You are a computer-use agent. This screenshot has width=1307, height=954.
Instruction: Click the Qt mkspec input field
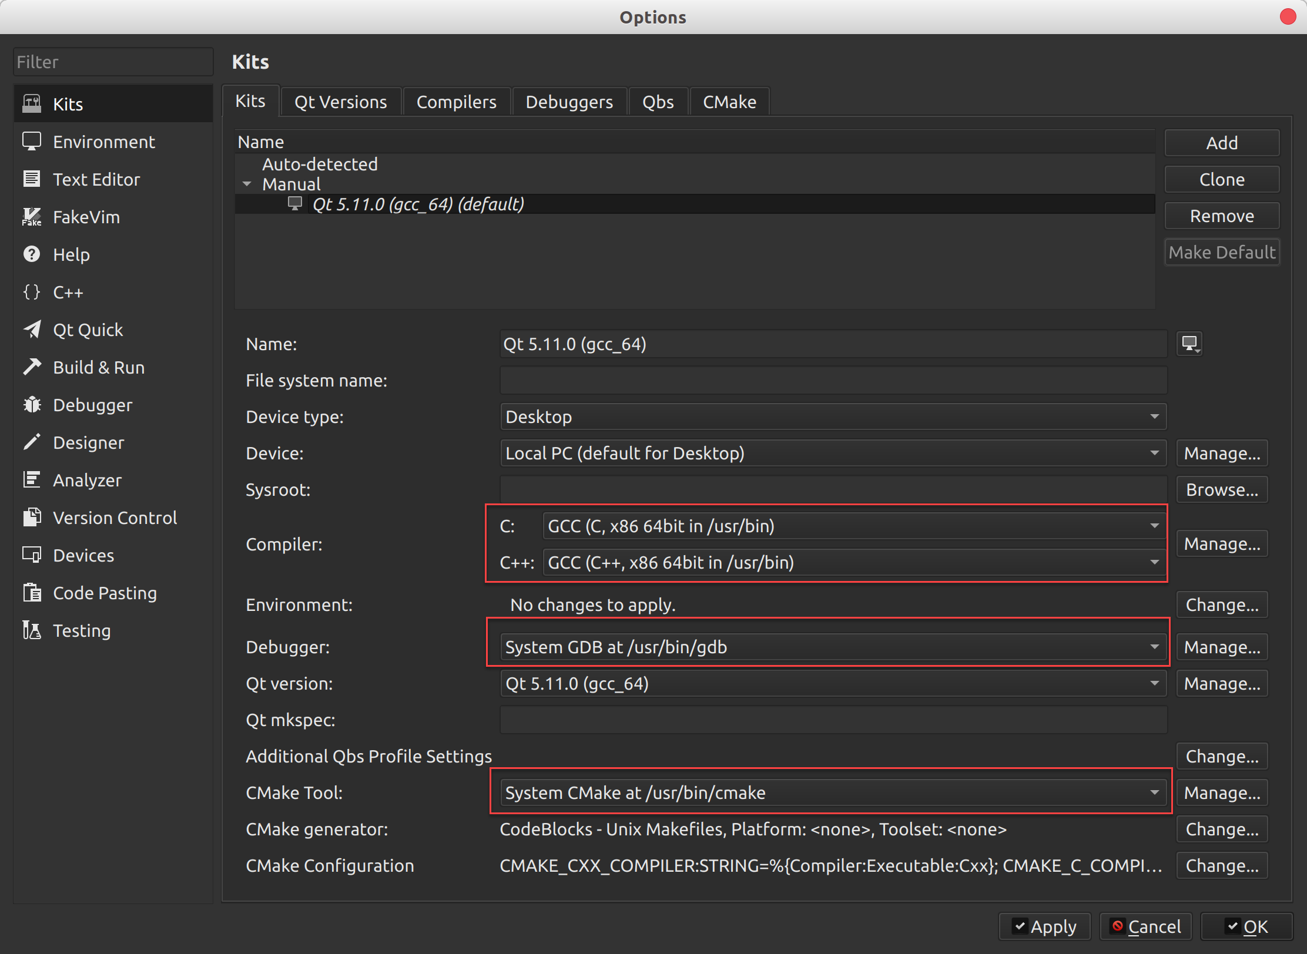(x=833, y=720)
